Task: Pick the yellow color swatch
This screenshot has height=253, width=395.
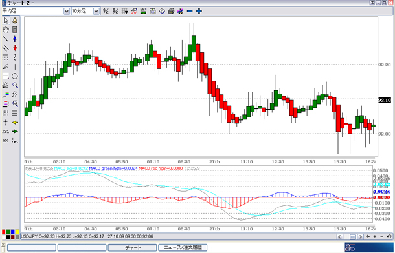Action: point(17,232)
